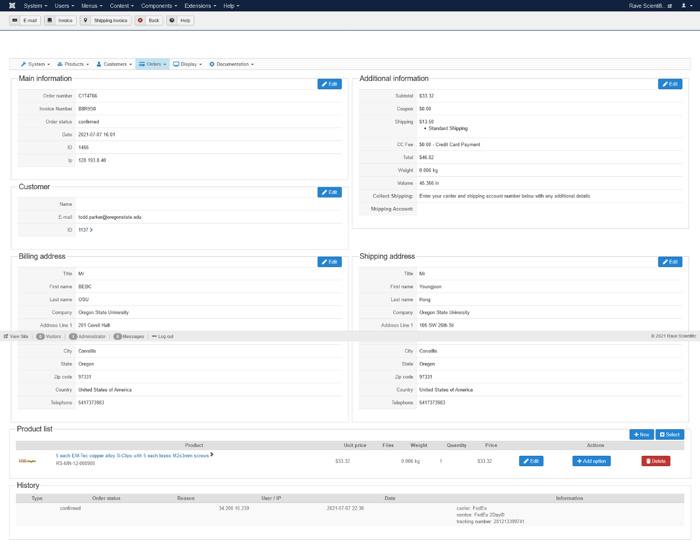Screen dimensions: 700x560
Task: Click the lifebuoy icon next to Documentation
Action: pos(212,64)
